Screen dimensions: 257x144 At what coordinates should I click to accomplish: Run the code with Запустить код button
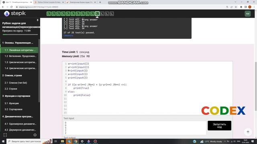[219, 126]
